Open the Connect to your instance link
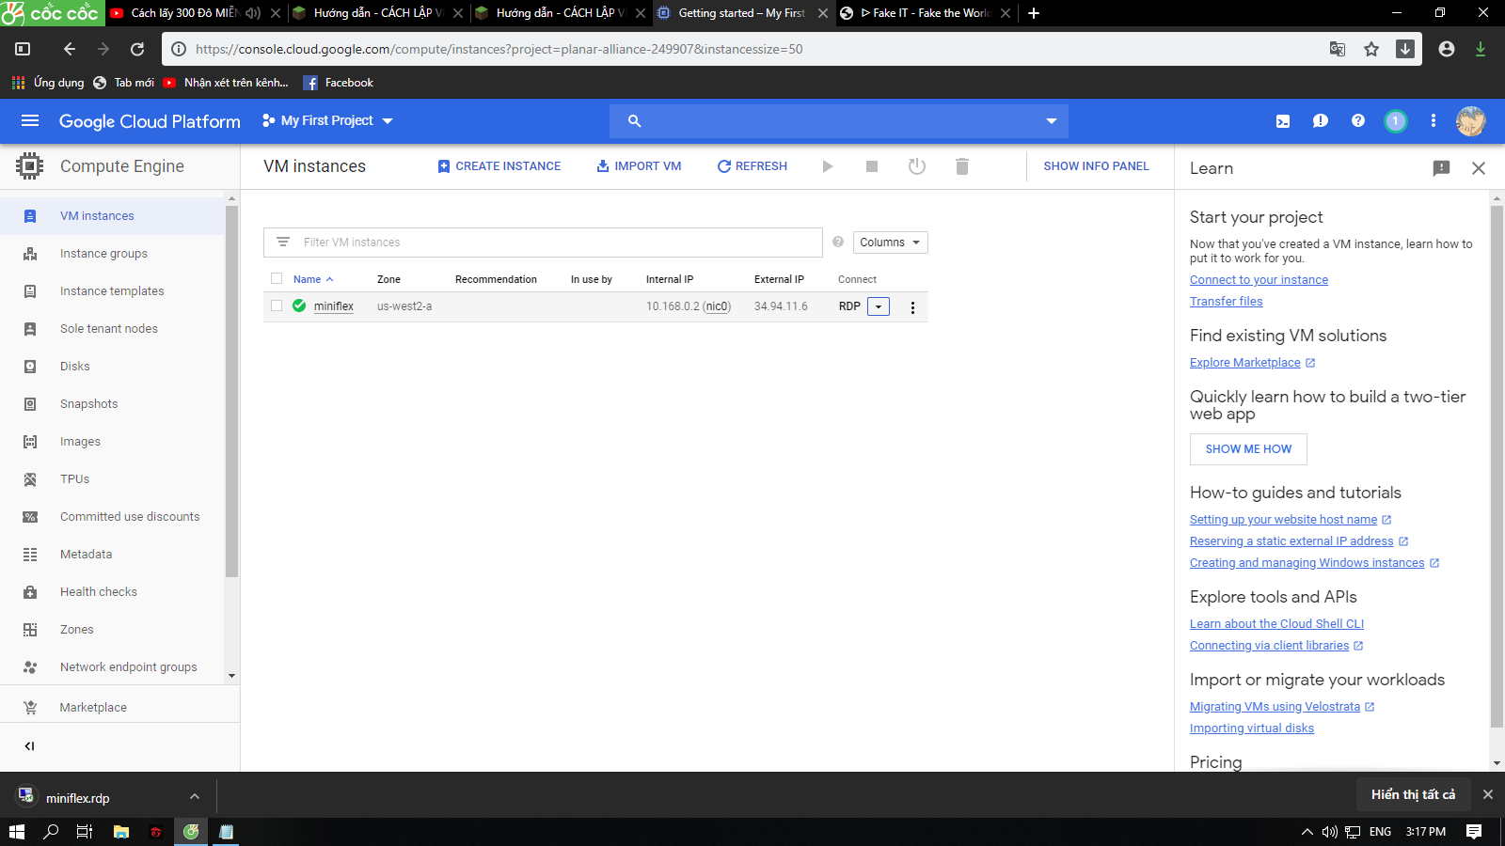 (1259, 280)
